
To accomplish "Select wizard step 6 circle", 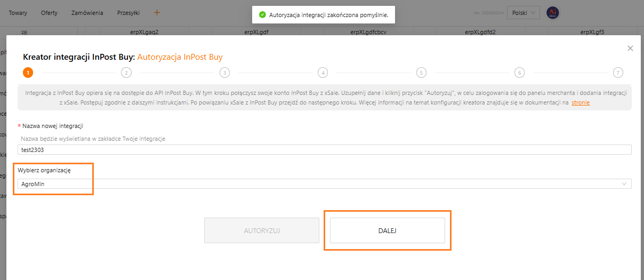I will click(519, 73).
